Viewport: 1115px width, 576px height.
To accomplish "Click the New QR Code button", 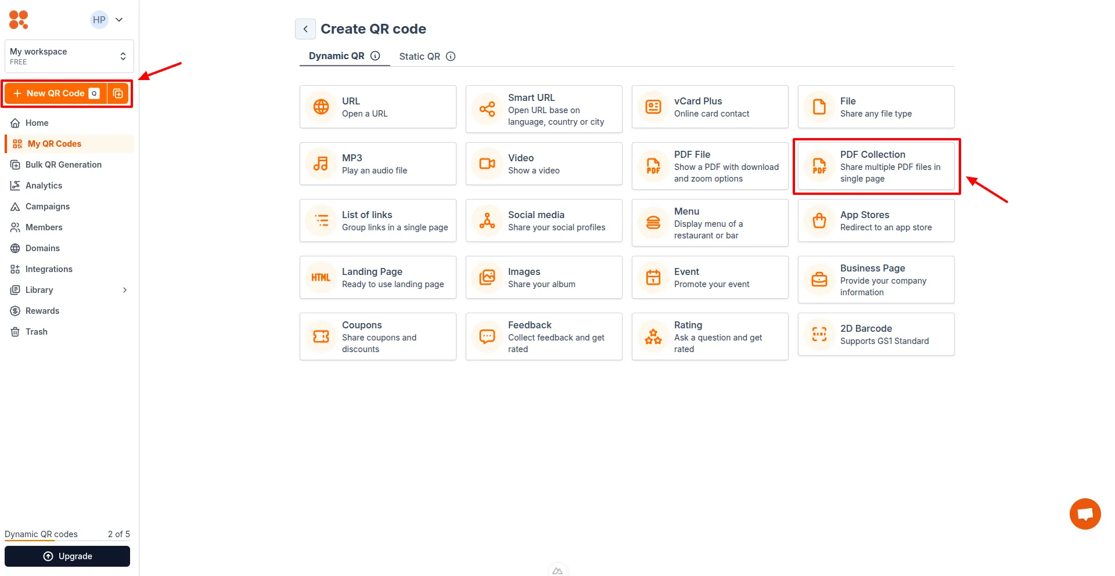I will (x=56, y=93).
